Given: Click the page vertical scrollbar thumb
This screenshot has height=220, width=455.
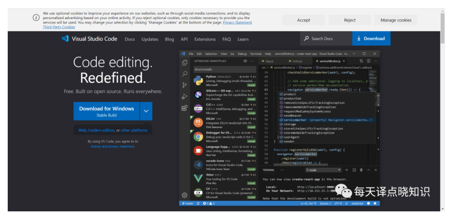Looking at the screenshot, I should point(442,28).
